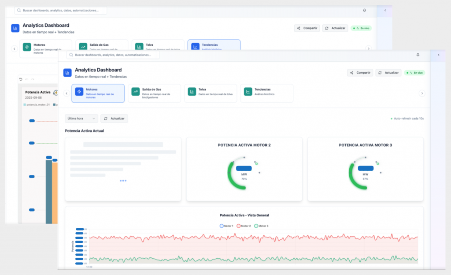Click the green Tolva icon in the front window
451x275 pixels.
[x=192, y=92]
